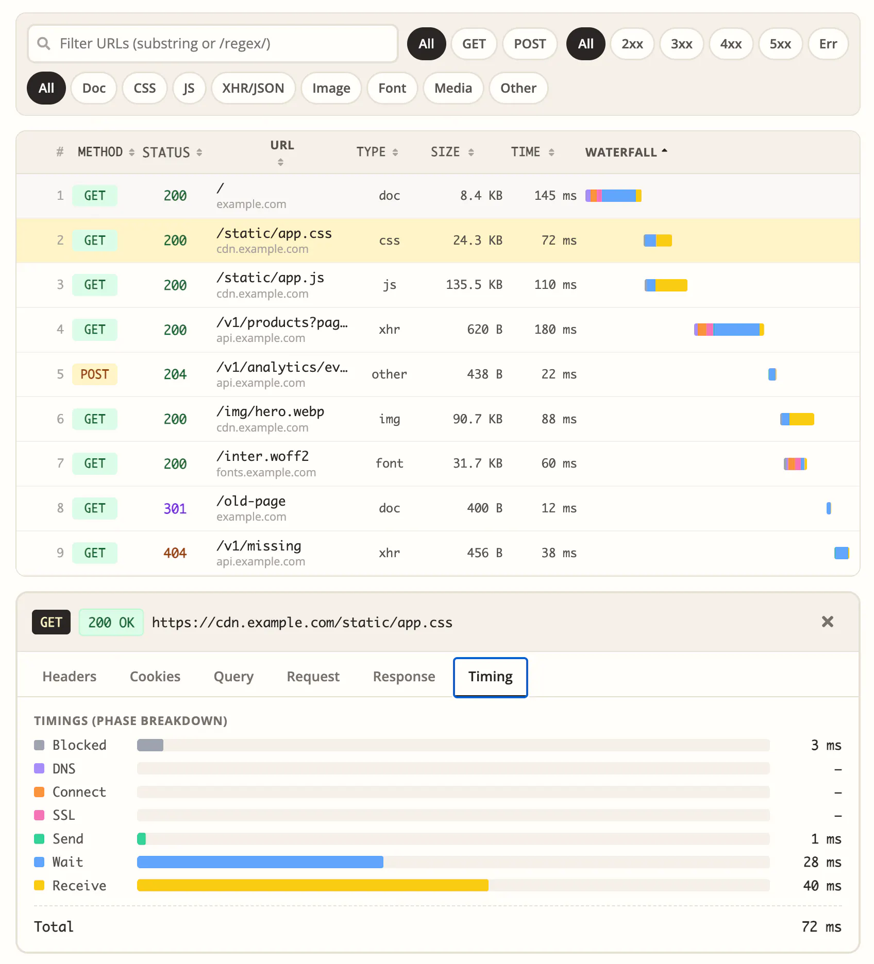Switch to the Response tab
The width and height of the screenshot is (874, 964).
pyautogui.click(x=404, y=677)
